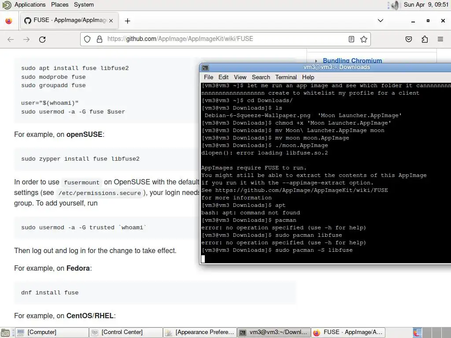
Task: Open the Bundling Chromium wiki link
Action: coord(352,60)
